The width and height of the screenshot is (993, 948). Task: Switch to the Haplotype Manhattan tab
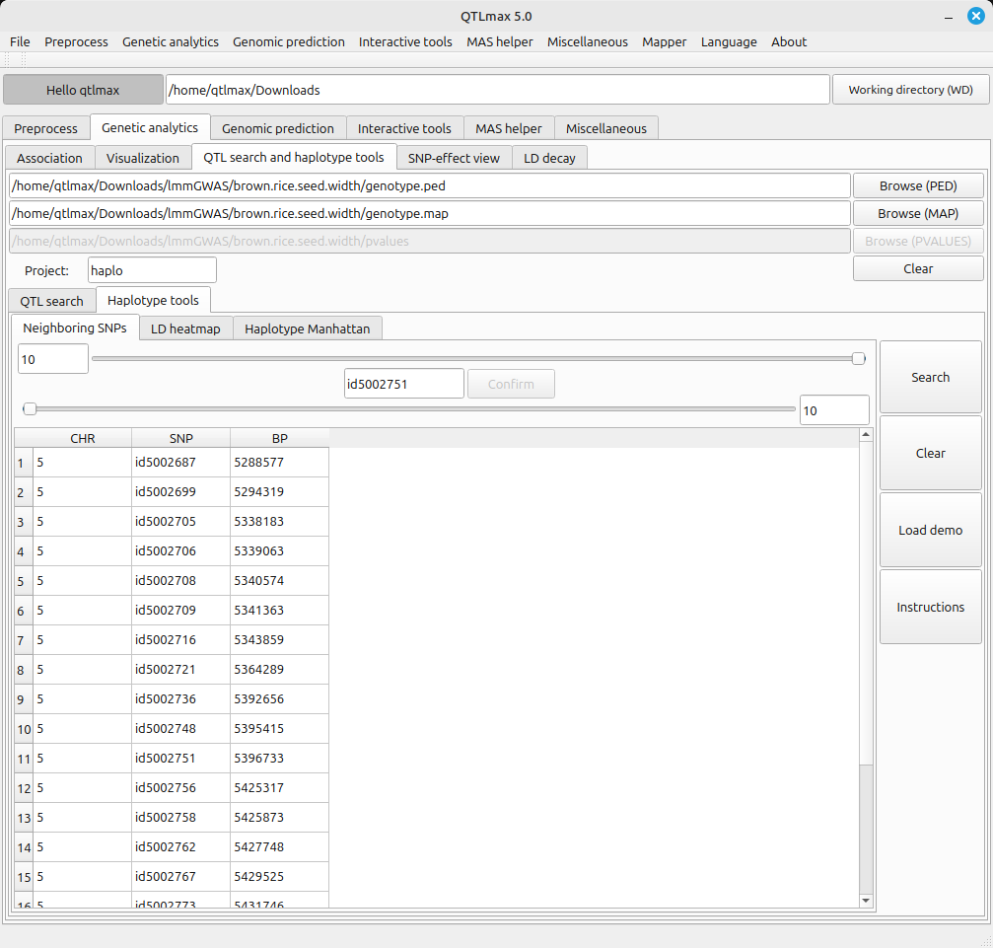point(307,328)
